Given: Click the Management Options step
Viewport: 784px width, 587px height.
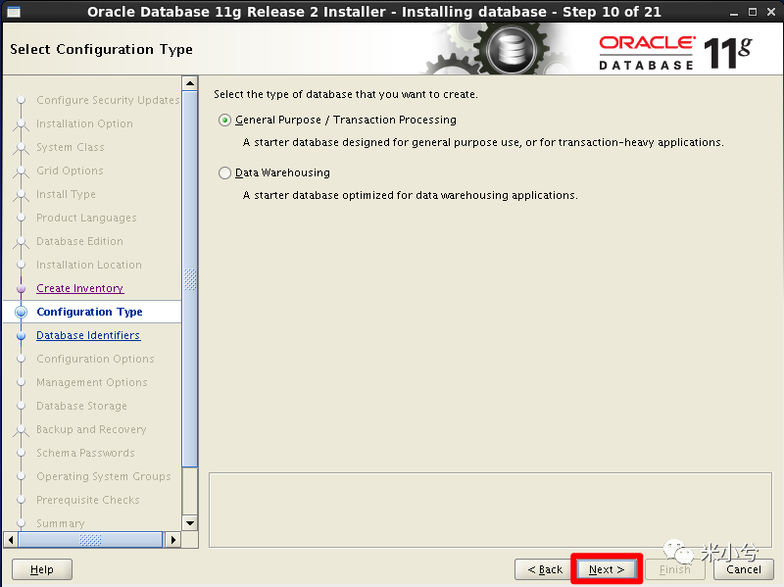Looking at the screenshot, I should [x=92, y=382].
